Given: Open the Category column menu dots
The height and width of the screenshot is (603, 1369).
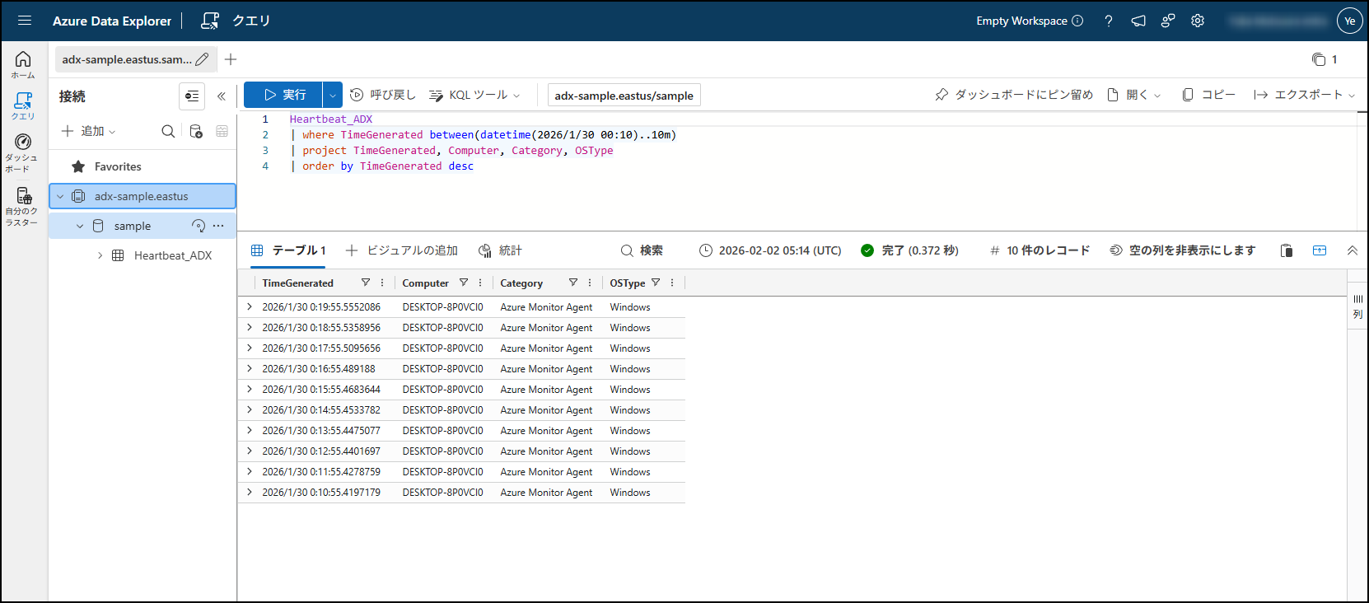Looking at the screenshot, I should pyautogui.click(x=590, y=283).
